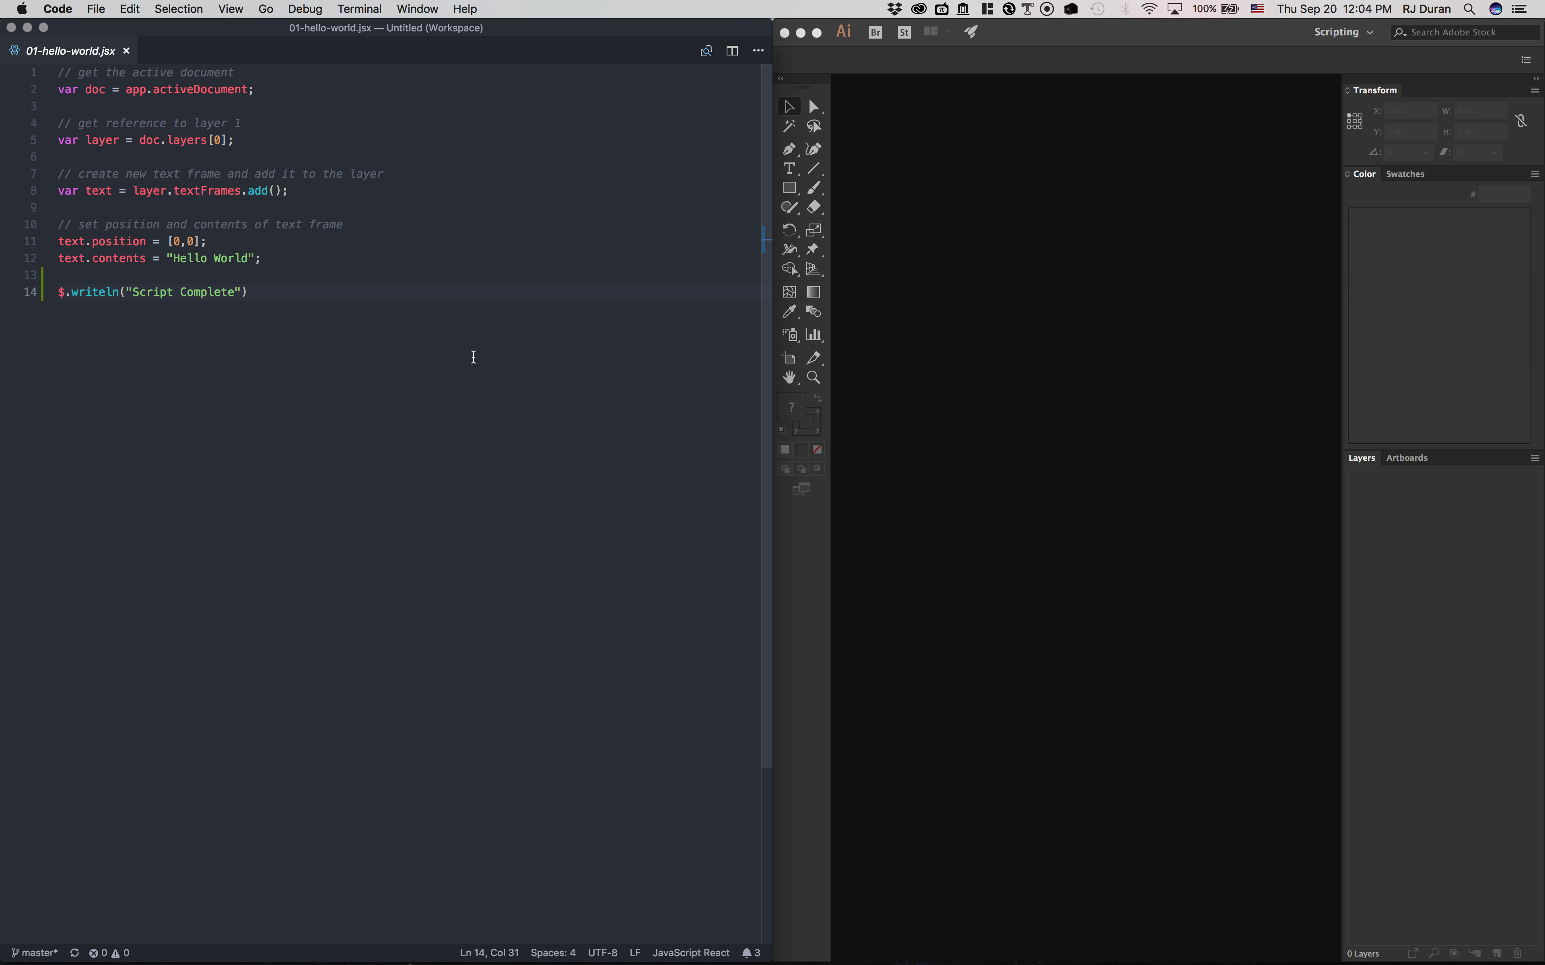Open the Scripting workspace dropdown
This screenshot has height=965, width=1545.
click(1343, 32)
